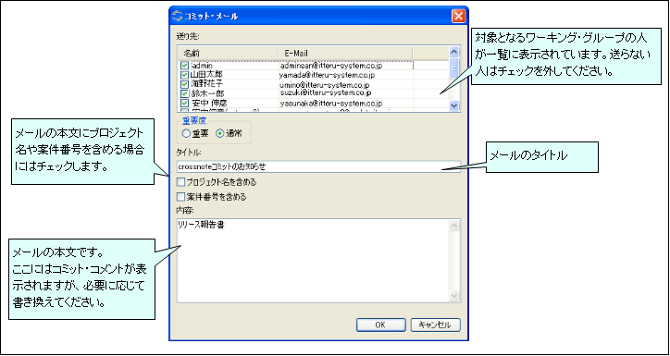Viewport: 670px width, 356px height.
Task: Uncheck the 安中 伸彦 recipient checkbox
Action: coord(184,103)
